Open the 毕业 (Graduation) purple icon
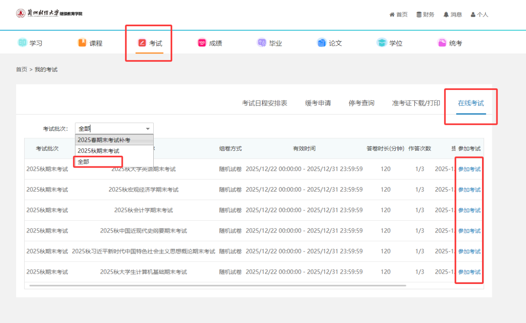 pyautogui.click(x=261, y=43)
